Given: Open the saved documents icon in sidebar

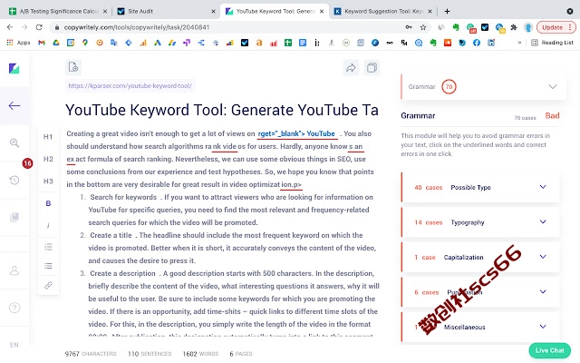Looking at the screenshot, I should click(x=14, y=217).
